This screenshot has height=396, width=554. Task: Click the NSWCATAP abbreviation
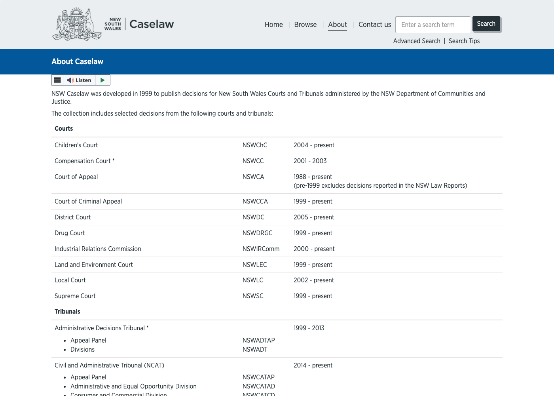pos(259,377)
